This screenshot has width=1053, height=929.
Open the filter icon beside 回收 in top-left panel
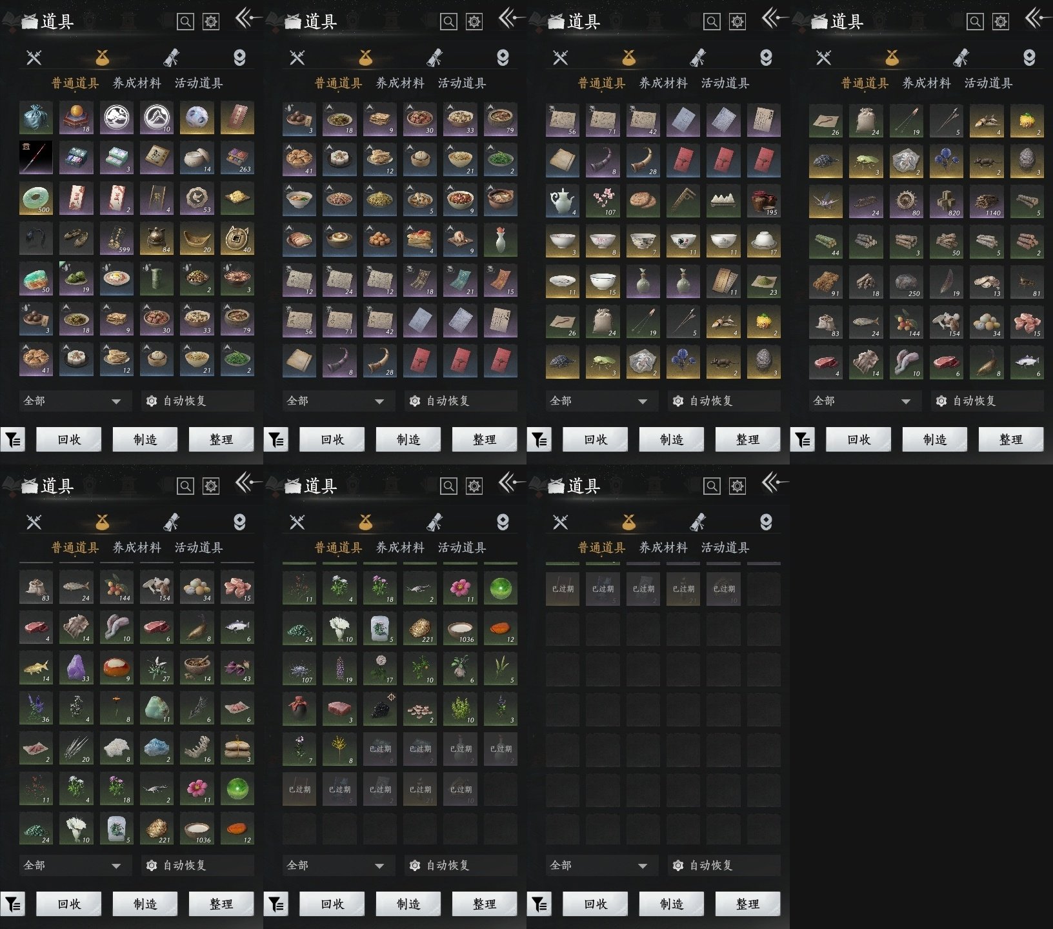pos(13,440)
